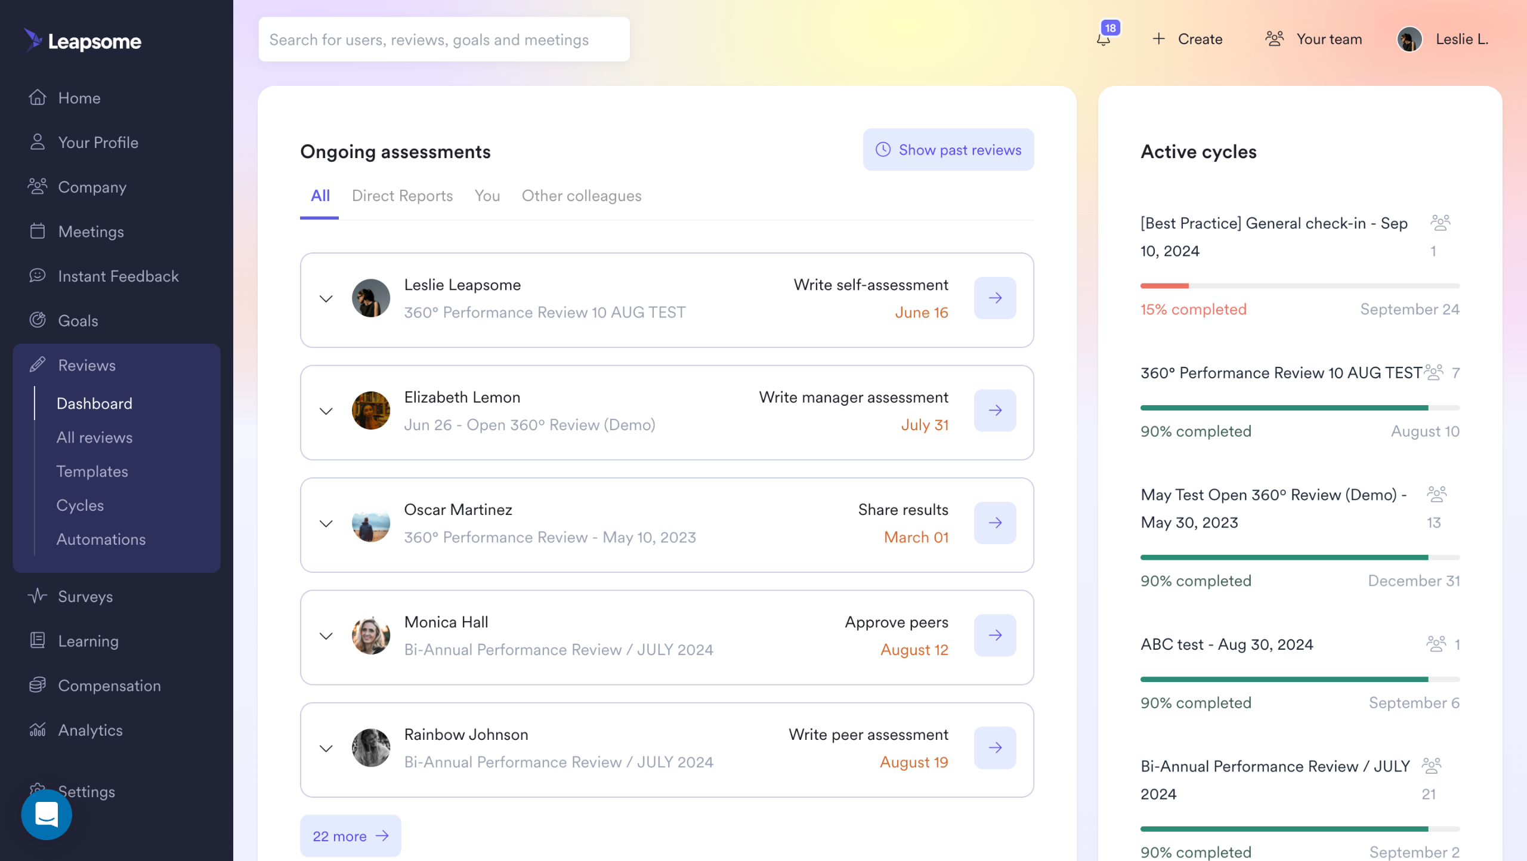This screenshot has width=1527, height=861.
Task: Expand Leslie Leapsome assessment row
Action: pyautogui.click(x=326, y=298)
